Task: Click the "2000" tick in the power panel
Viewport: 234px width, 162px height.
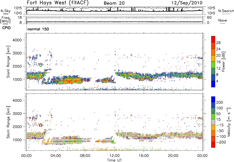Action: (17, 66)
